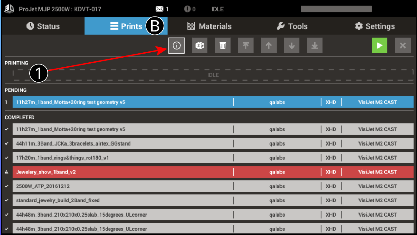Start printing with the green play button

click(x=380, y=45)
